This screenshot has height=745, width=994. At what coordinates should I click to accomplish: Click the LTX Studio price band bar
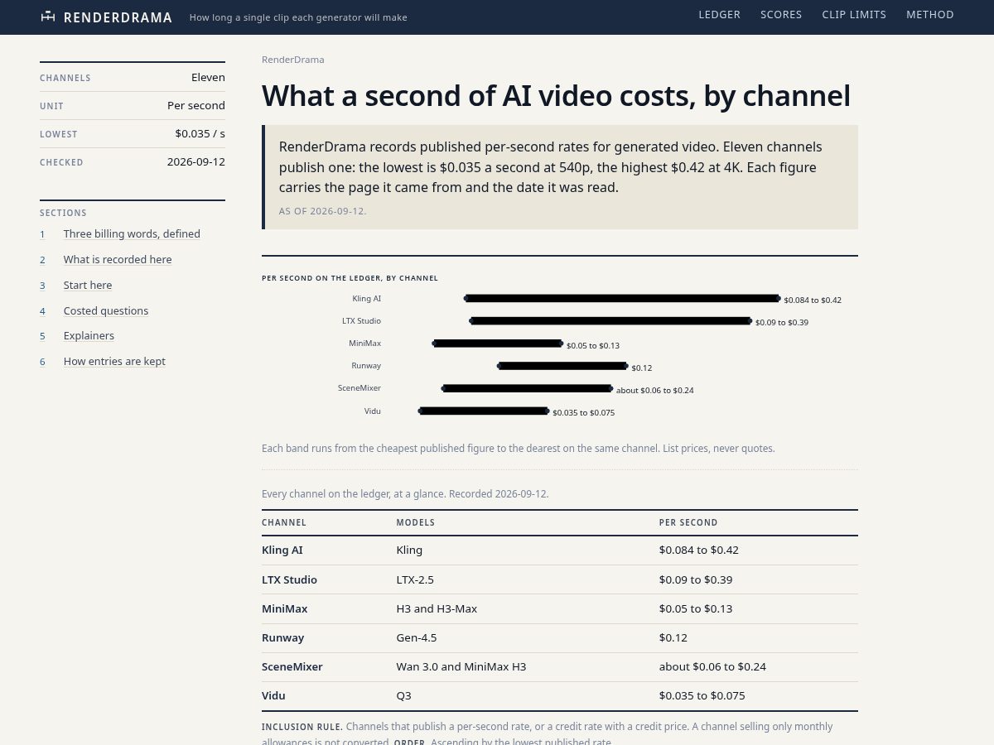pyautogui.click(x=610, y=320)
